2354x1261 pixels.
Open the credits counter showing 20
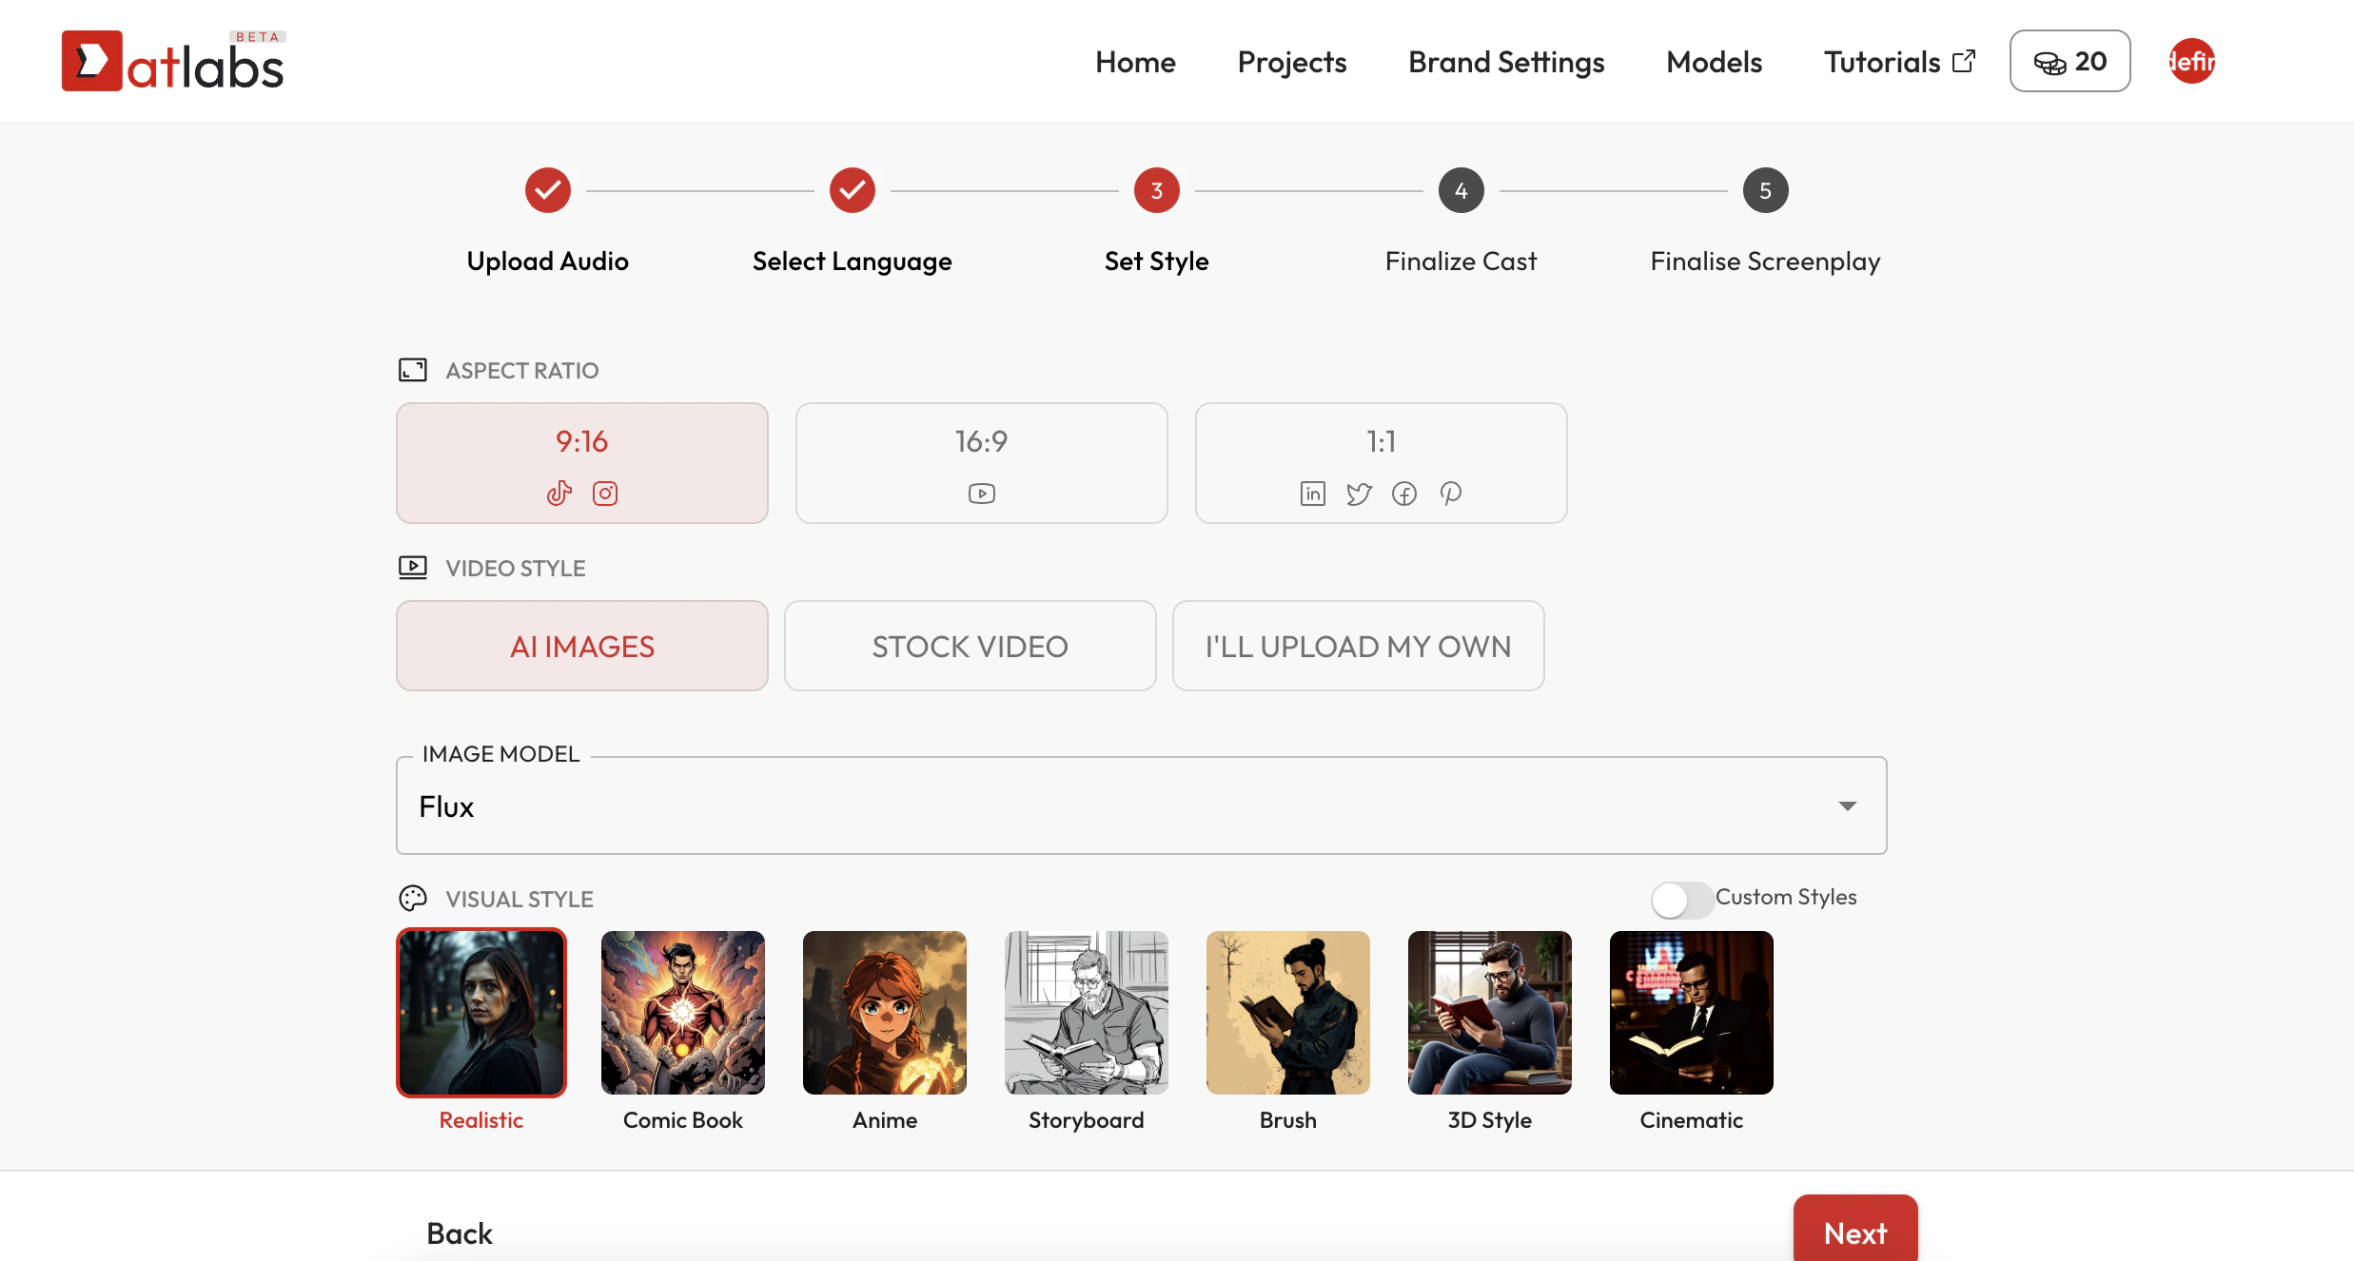pyautogui.click(x=2070, y=62)
